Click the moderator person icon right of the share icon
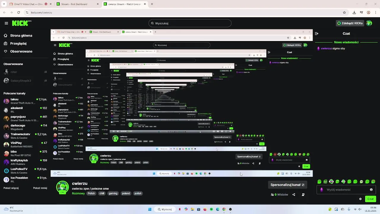The height and width of the screenshot is (214, 380). tap(303, 195)
